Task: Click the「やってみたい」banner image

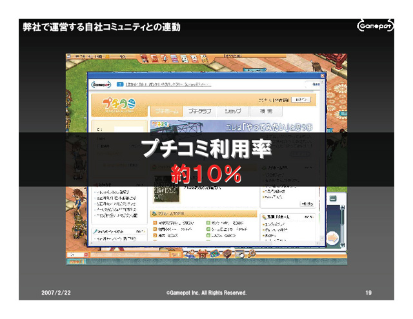Action: 231,126
